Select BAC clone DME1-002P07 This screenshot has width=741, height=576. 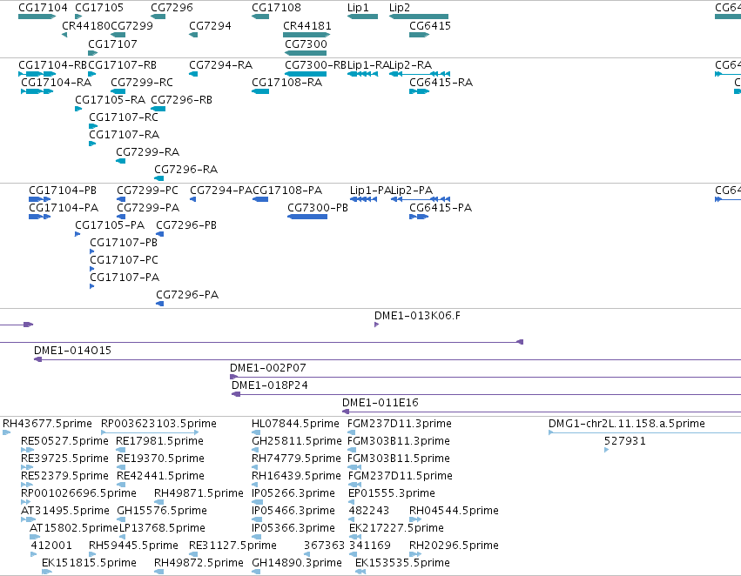485,377
